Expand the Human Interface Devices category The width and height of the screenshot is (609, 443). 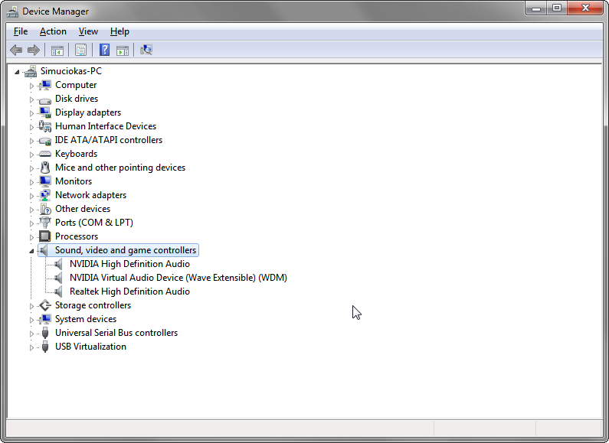[x=31, y=127]
